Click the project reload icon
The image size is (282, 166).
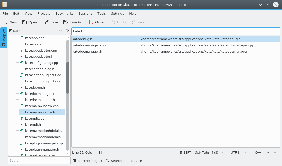click(67, 31)
